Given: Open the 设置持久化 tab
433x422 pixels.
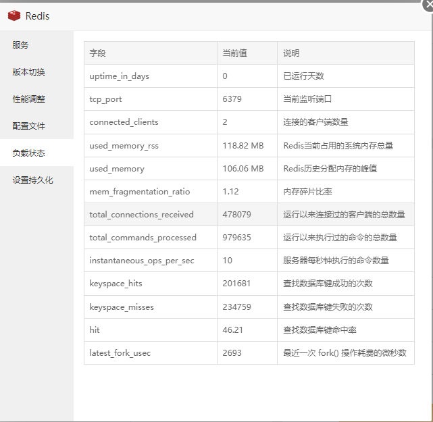Looking at the screenshot, I should click(x=36, y=180).
